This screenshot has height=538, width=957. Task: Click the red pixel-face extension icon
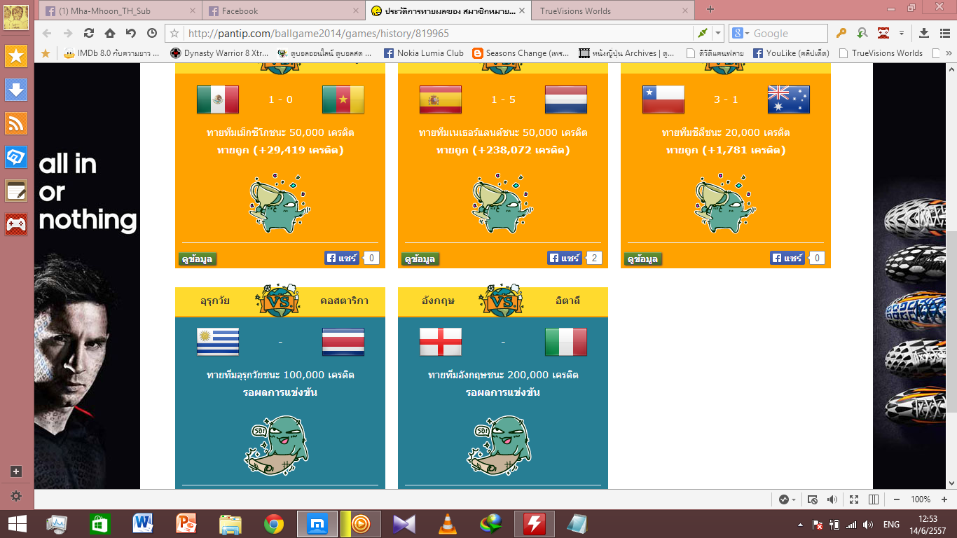coord(884,33)
